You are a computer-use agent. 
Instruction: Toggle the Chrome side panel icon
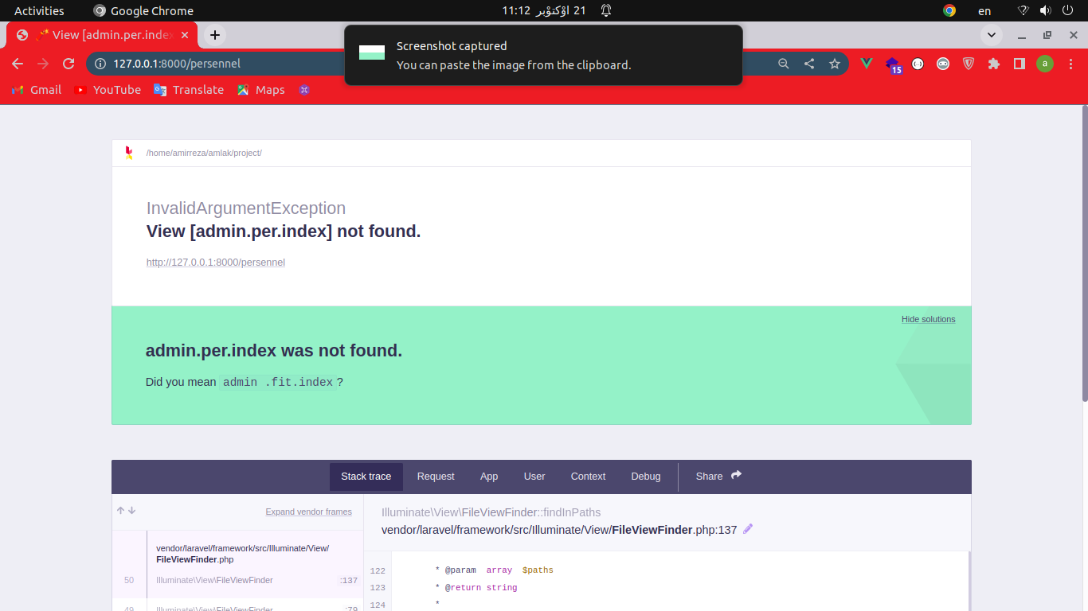click(1020, 64)
